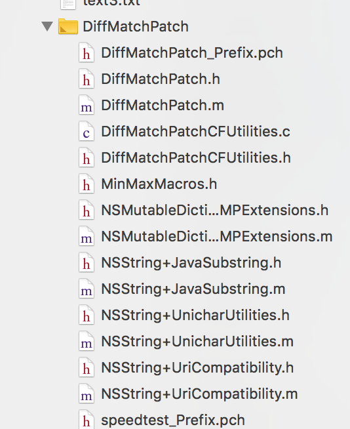Click m icon of NSMutableDicti…MPExtensions.m
Viewport: 350px width, 429px height.
pyautogui.click(x=87, y=236)
